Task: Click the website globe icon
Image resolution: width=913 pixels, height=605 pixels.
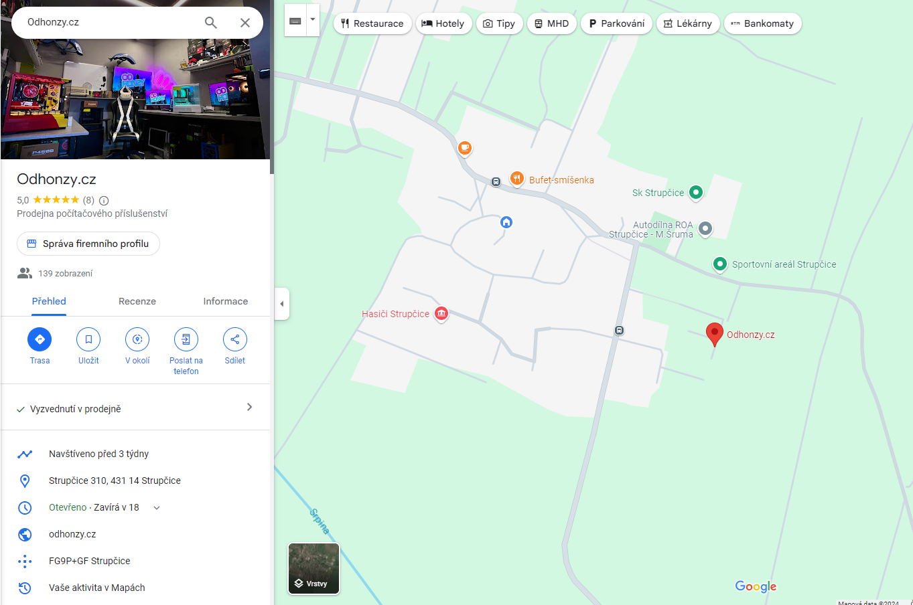Action: [x=25, y=534]
